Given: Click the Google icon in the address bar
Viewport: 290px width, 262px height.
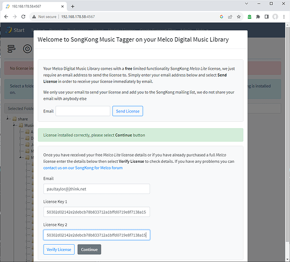Looking at the screenshot, I should tap(221, 17).
